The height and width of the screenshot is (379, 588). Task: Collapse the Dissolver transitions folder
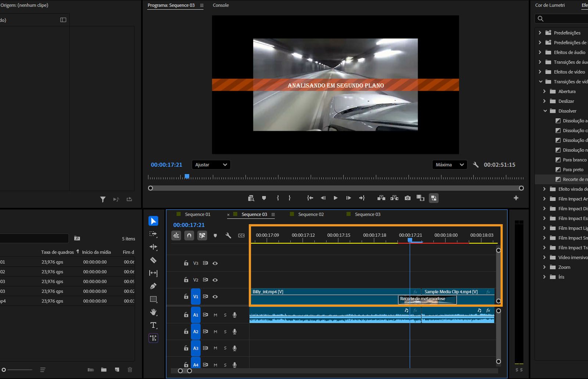tap(545, 111)
